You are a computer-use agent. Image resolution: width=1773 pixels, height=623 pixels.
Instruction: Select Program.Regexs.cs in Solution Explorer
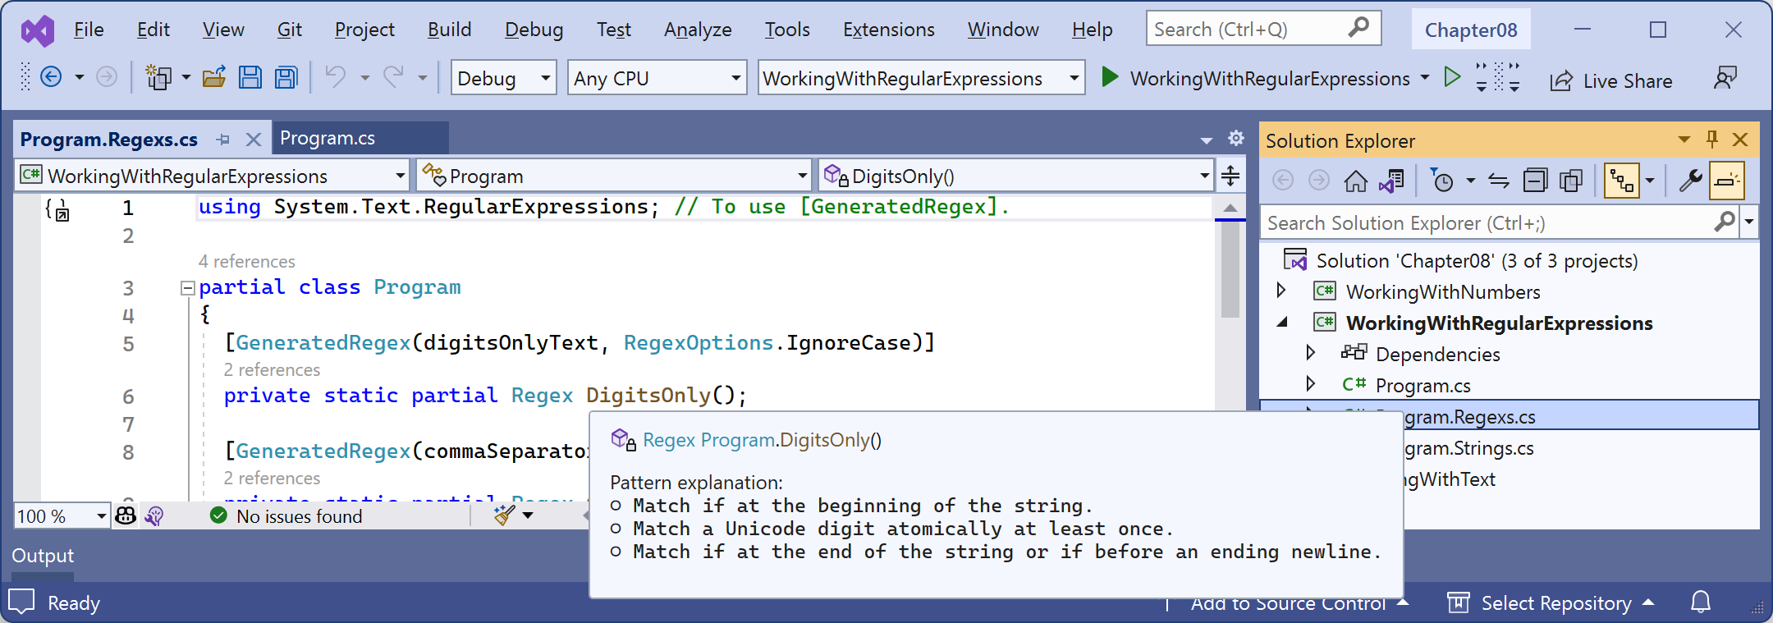pyautogui.click(x=1509, y=416)
